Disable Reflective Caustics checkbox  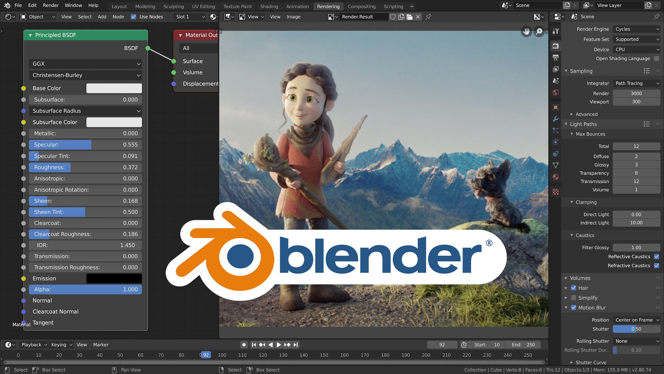pyautogui.click(x=656, y=257)
